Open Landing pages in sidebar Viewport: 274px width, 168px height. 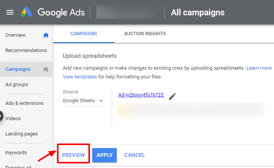pyautogui.click(x=21, y=134)
